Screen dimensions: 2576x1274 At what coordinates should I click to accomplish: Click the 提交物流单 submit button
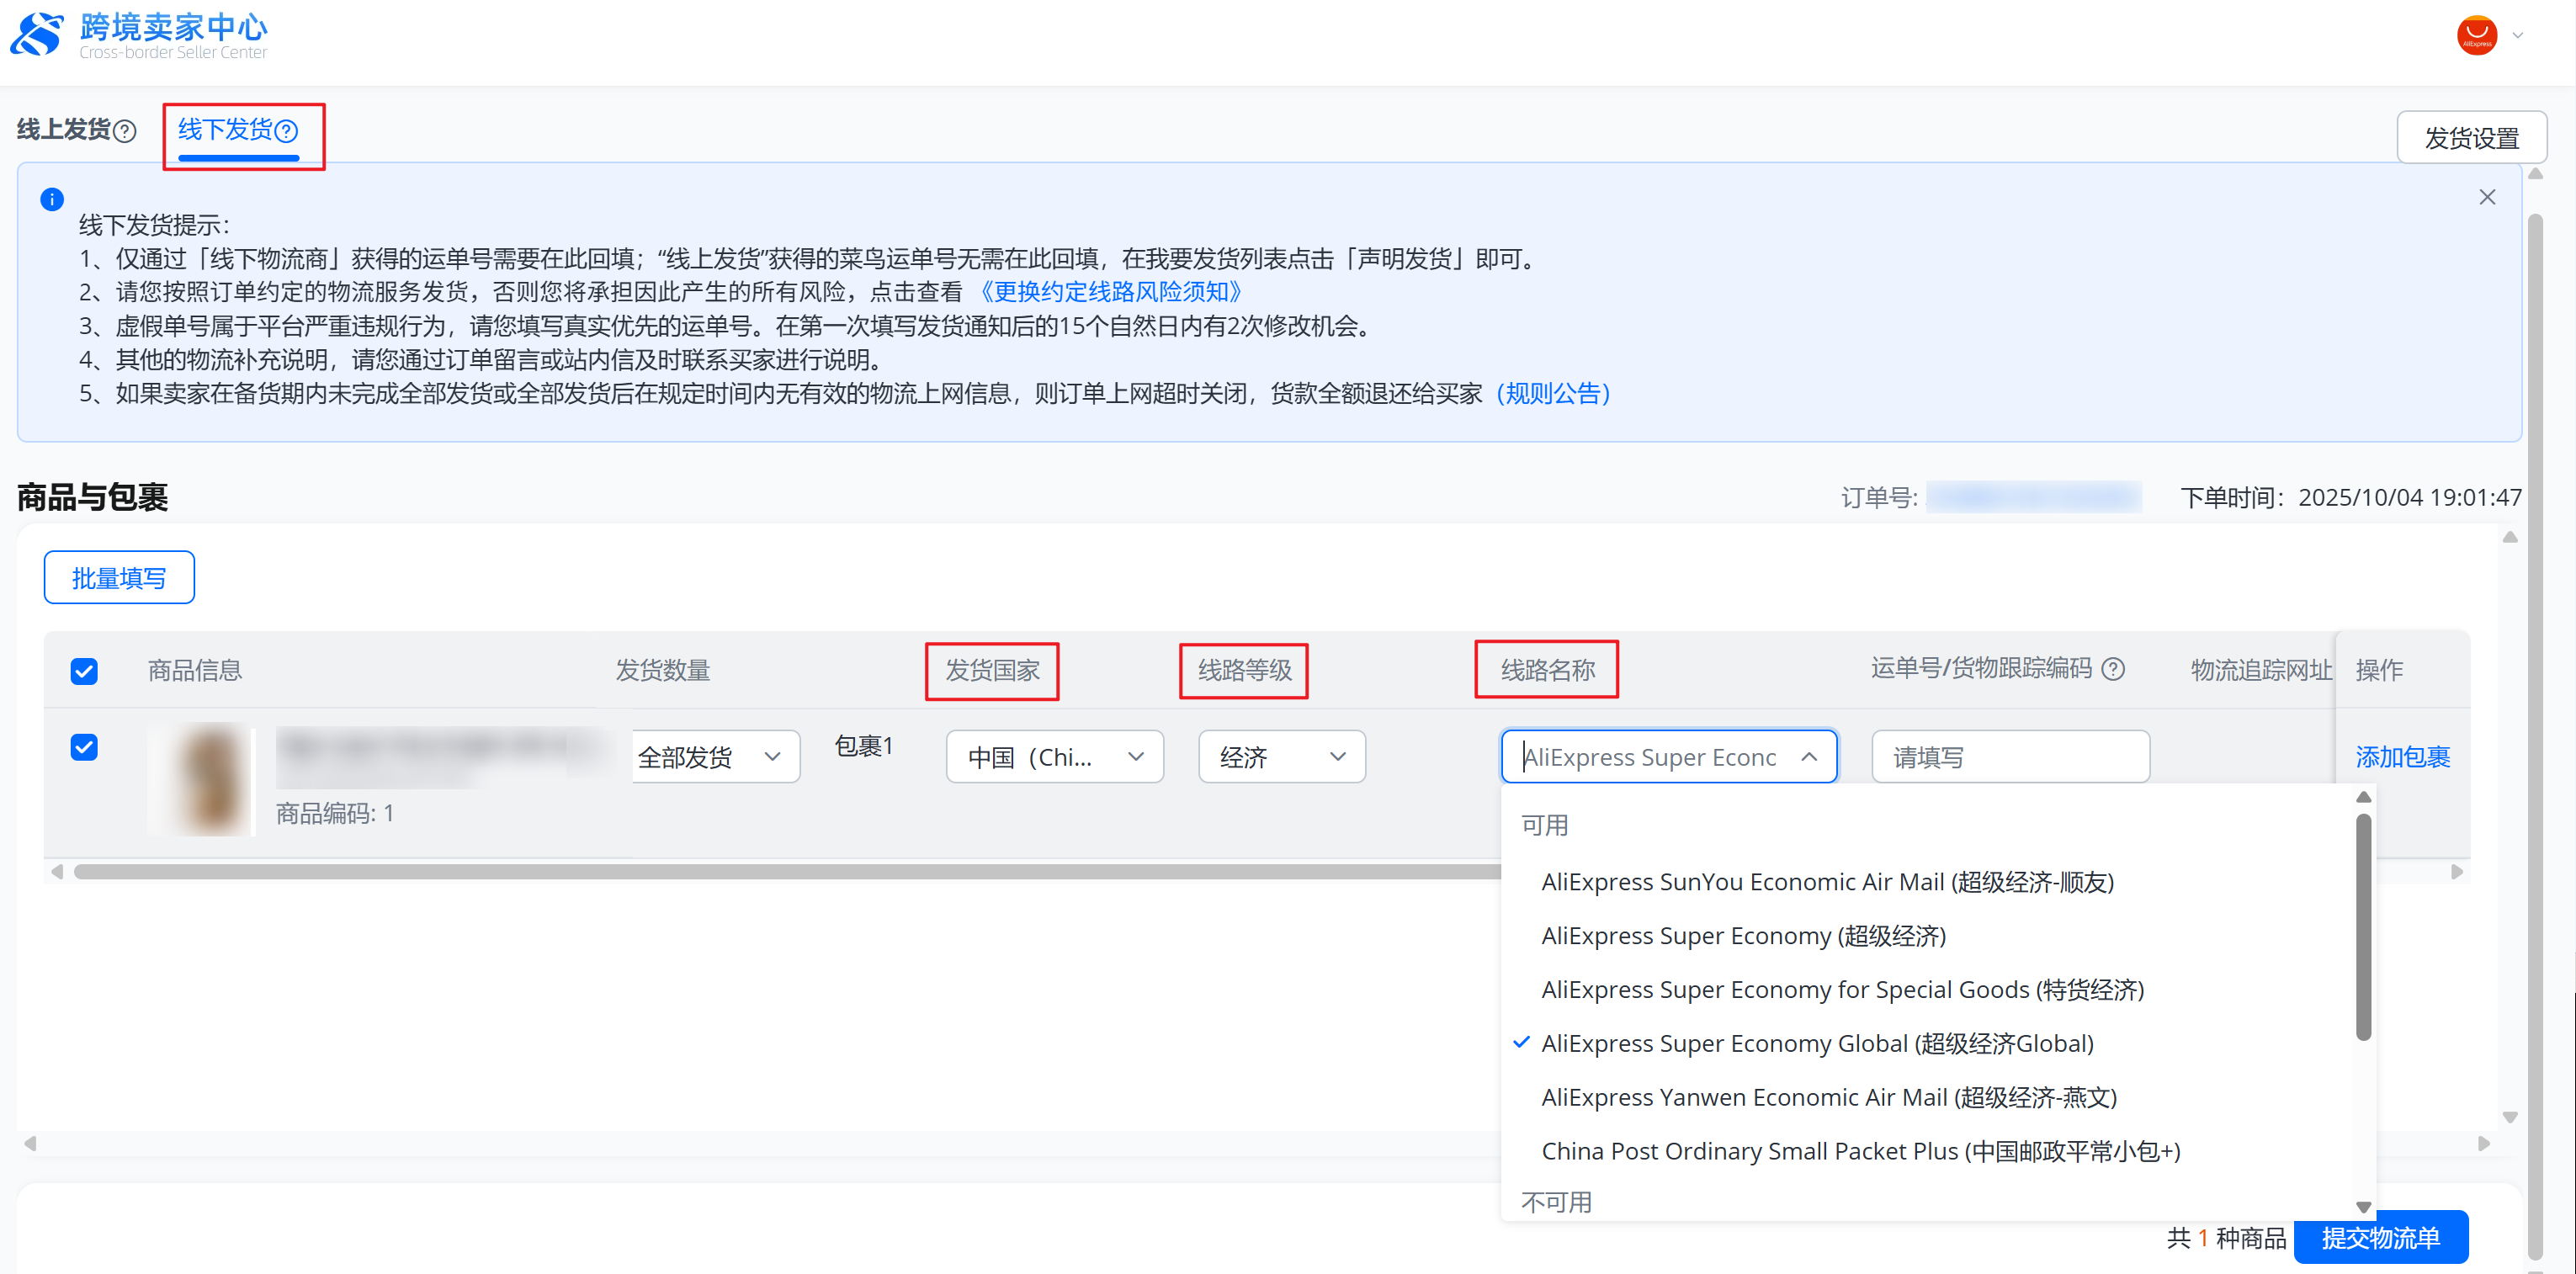pos(2380,1237)
